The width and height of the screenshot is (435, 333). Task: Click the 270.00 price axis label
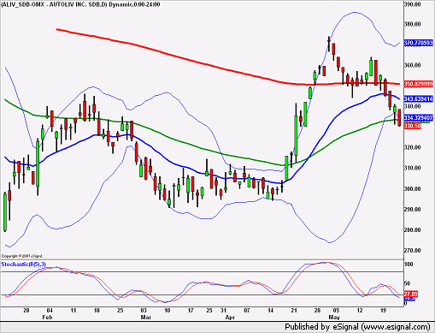click(x=413, y=250)
